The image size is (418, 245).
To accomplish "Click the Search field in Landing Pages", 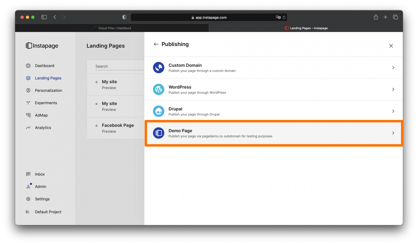I will (120, 66).
